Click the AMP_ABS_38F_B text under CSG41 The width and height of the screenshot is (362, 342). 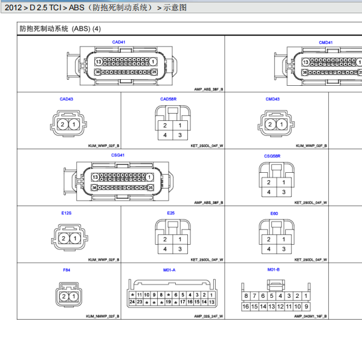coord(208,202)
